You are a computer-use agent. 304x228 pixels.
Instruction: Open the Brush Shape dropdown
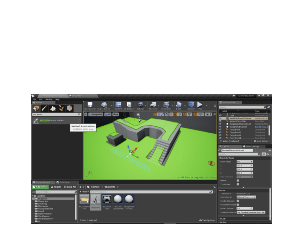click(244, 162)
